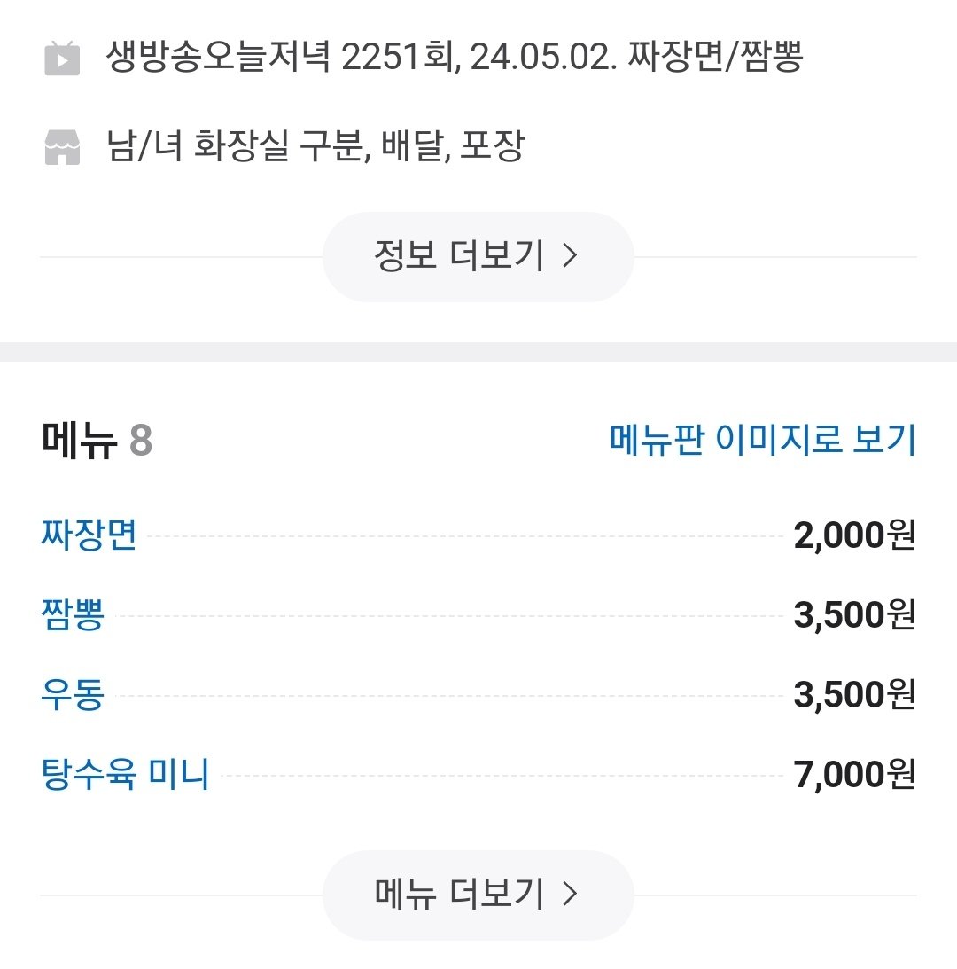Open the 생방송오늘저녁 2251회 broadcast info
957x969 pixels.
pyautogui.click(x=454, y=59)
